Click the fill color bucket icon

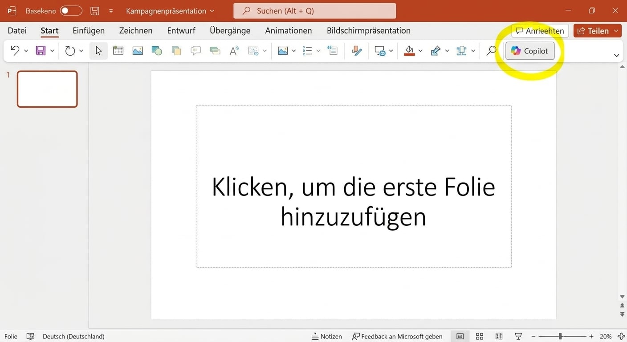[409, 51]
